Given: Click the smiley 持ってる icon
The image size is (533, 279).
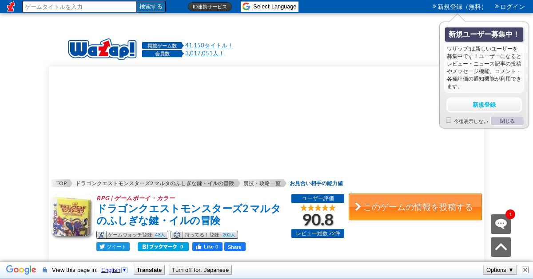Looking at the screenshot, I should click(x=176, y=235).
